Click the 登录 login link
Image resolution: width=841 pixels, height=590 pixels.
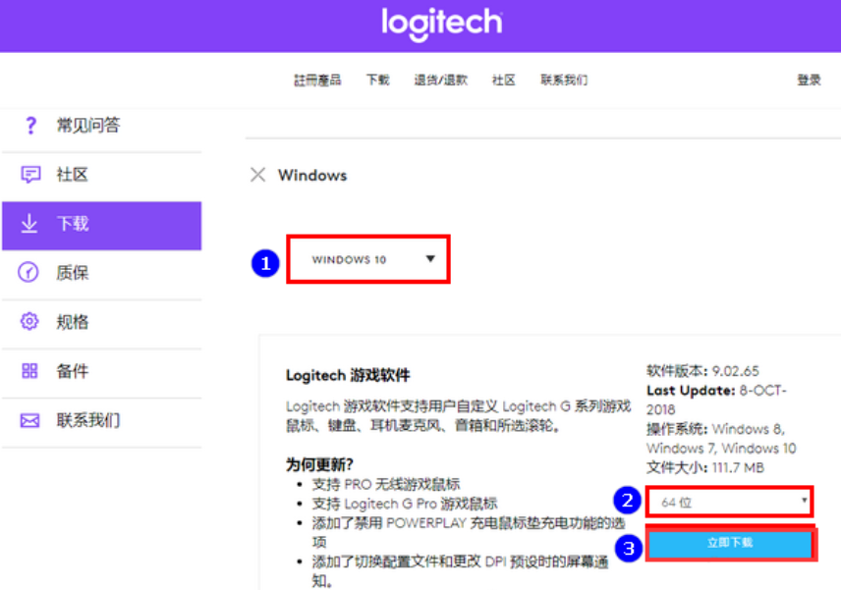[x=809, y=80]
